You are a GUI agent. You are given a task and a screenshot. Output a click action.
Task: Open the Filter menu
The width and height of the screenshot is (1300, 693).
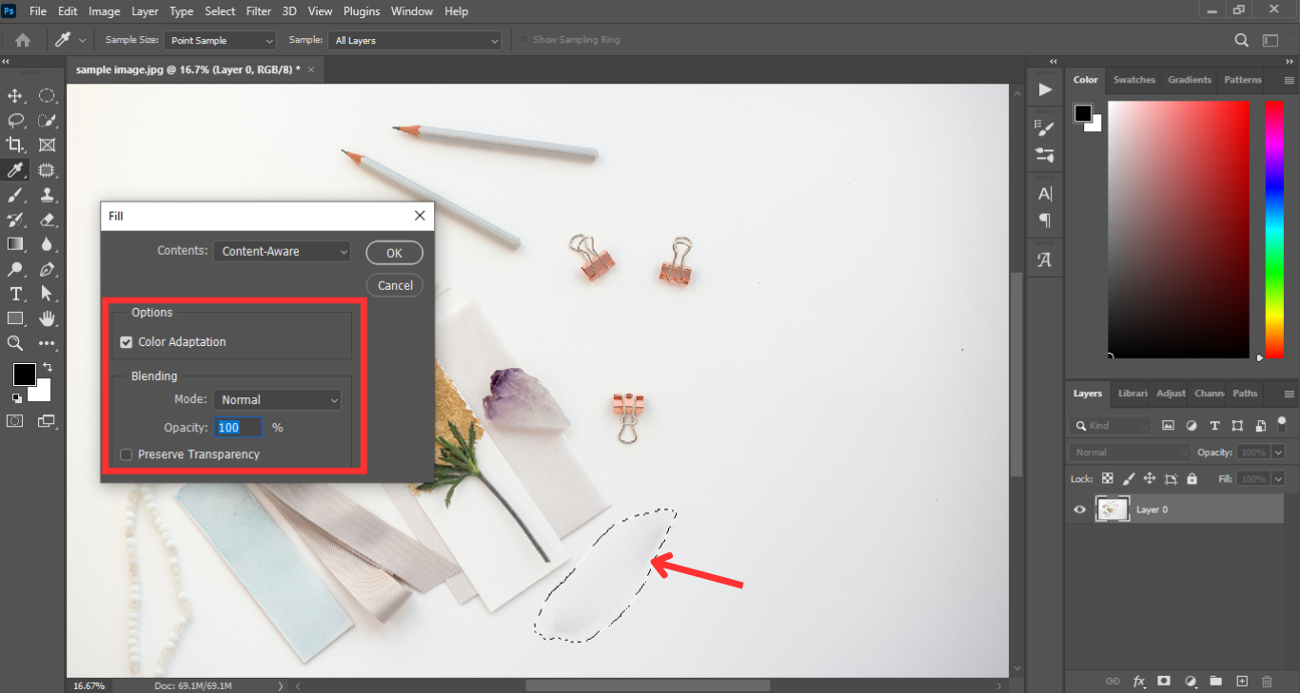(258, 11)
